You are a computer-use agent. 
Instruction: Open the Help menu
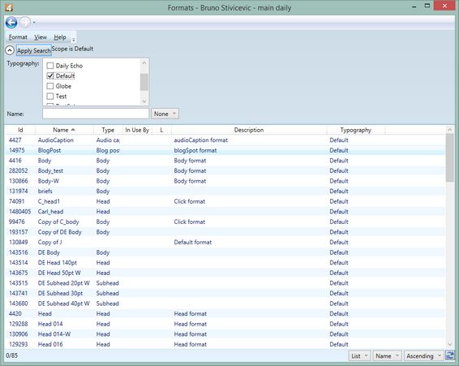coord(60,37)
